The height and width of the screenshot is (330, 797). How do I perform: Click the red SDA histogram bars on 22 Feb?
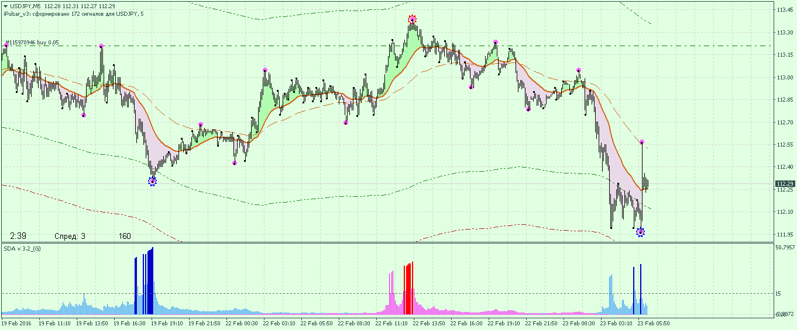[x=408, y=289]
